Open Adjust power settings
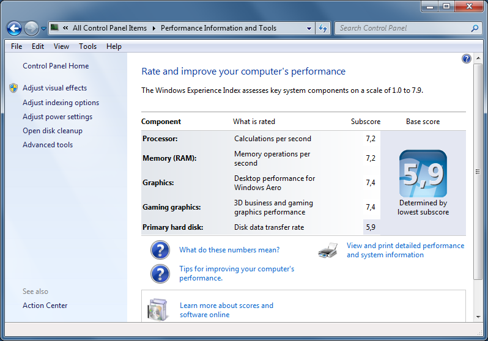 (57, 117)
